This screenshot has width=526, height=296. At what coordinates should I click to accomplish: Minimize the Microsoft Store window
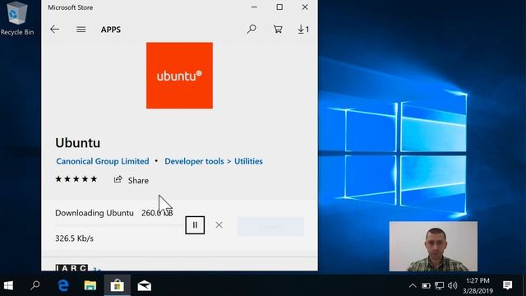[254, 7]
